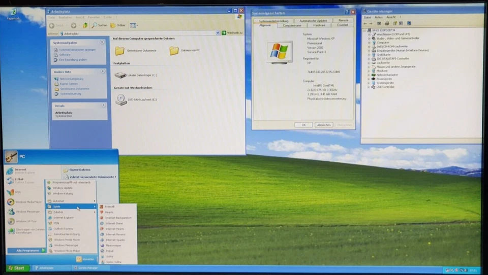Select Lokaler Datenträger (C:) drive
488x275 pixels.
click(136, 75)
